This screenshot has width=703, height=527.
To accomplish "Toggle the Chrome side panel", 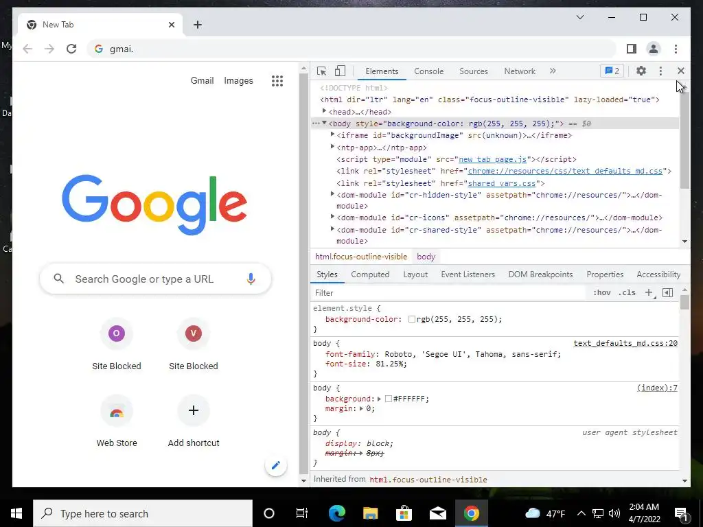I will tap(632, 49).
